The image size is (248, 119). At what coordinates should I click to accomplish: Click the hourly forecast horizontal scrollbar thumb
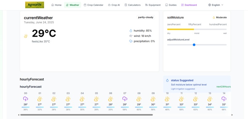tap(86, 115)
